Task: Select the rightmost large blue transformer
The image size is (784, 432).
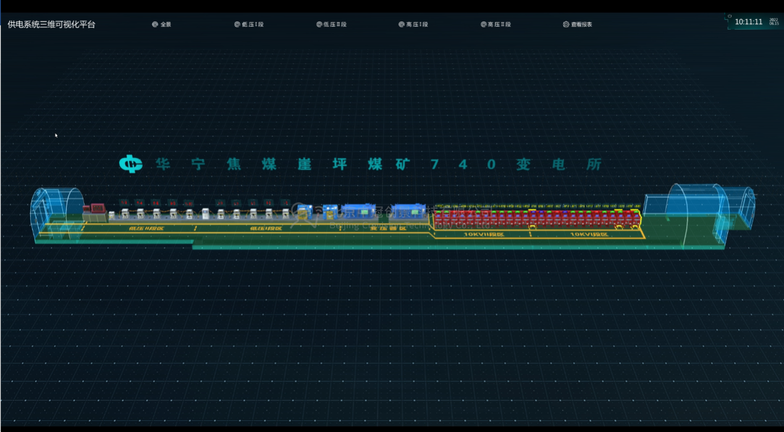Action: [408, 211]
